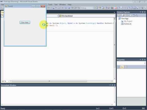The width and height of the screenshot is (147, 110).
Task: Minimize the Form1 window
Action: (33, 6)
